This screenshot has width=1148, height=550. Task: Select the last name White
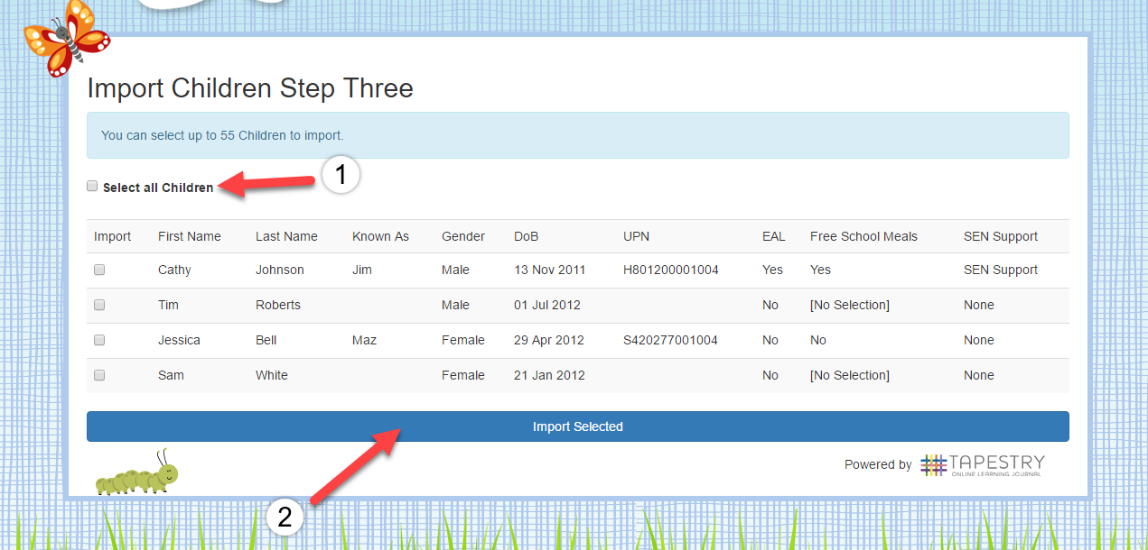pos(272,375)
